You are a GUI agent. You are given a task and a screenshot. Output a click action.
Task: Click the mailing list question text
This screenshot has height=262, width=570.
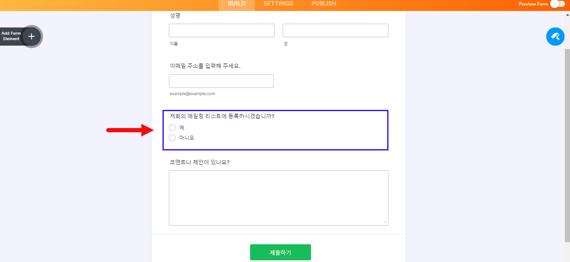[x=222, y=116]
